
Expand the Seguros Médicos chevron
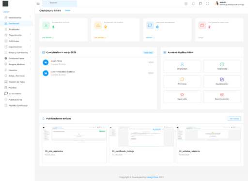pos(31,64)
